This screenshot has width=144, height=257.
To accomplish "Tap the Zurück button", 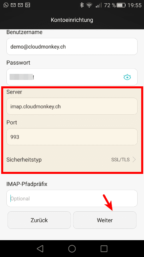I will point(39,220).
